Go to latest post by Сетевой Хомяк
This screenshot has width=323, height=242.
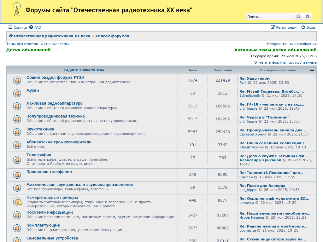pyautogui.click(x=269, y=135)
